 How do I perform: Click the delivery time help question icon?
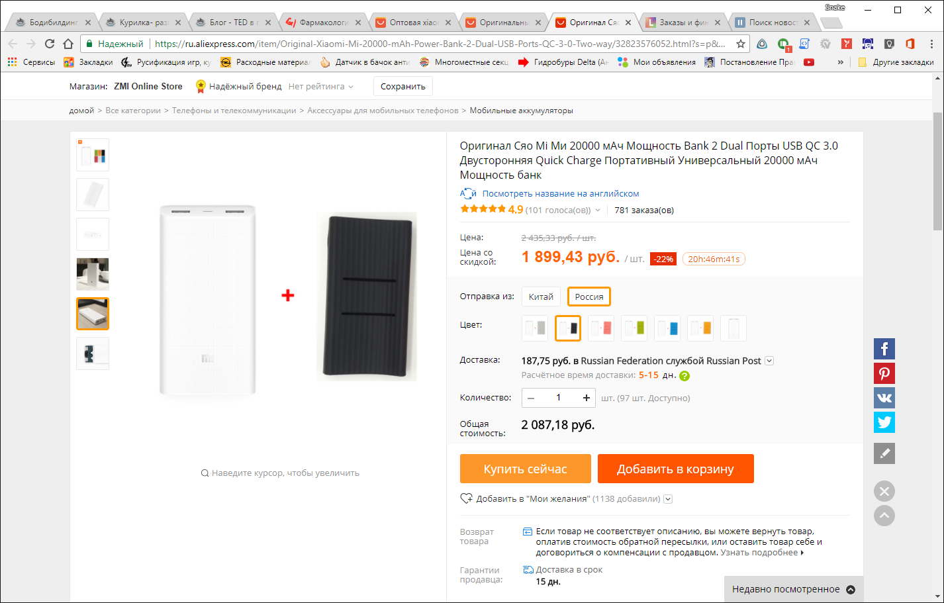(x=684, y=376)
